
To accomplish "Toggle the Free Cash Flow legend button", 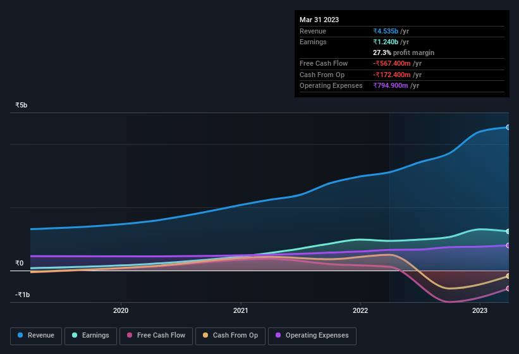I will [x=156, y=336].
